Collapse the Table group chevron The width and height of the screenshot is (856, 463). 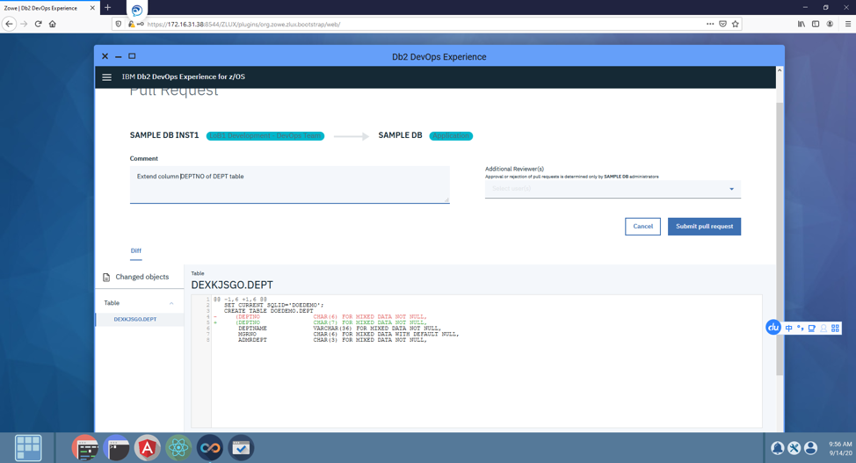coord(171,303)
